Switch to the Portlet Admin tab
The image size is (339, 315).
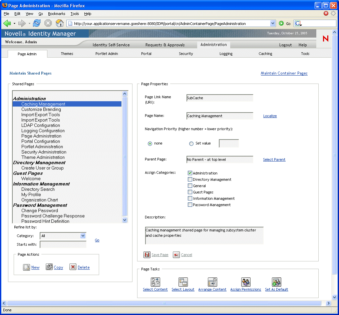[106, 54]
